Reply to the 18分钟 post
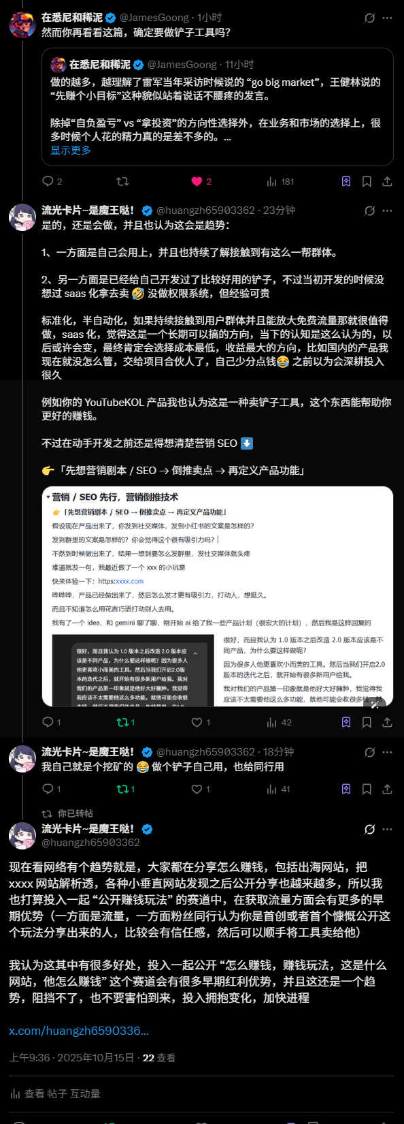The image size is (404, 1124). pos(52,789)
